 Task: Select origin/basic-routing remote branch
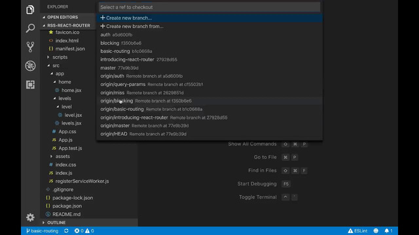209,109
